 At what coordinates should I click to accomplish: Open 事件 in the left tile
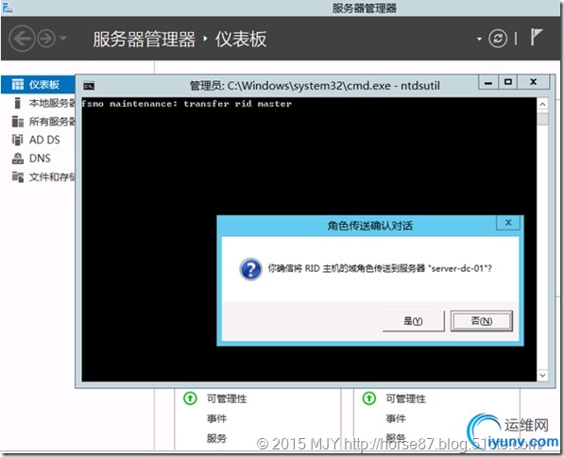pos(216,418)
